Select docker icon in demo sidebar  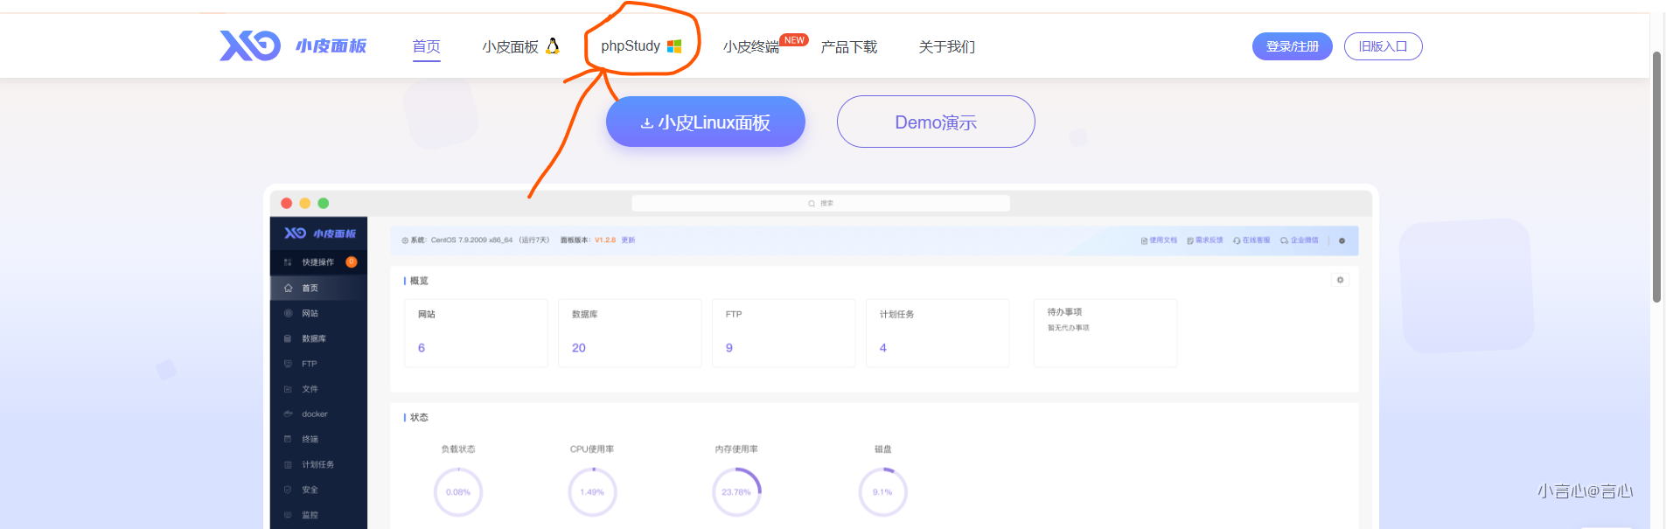tap(288, 414)
